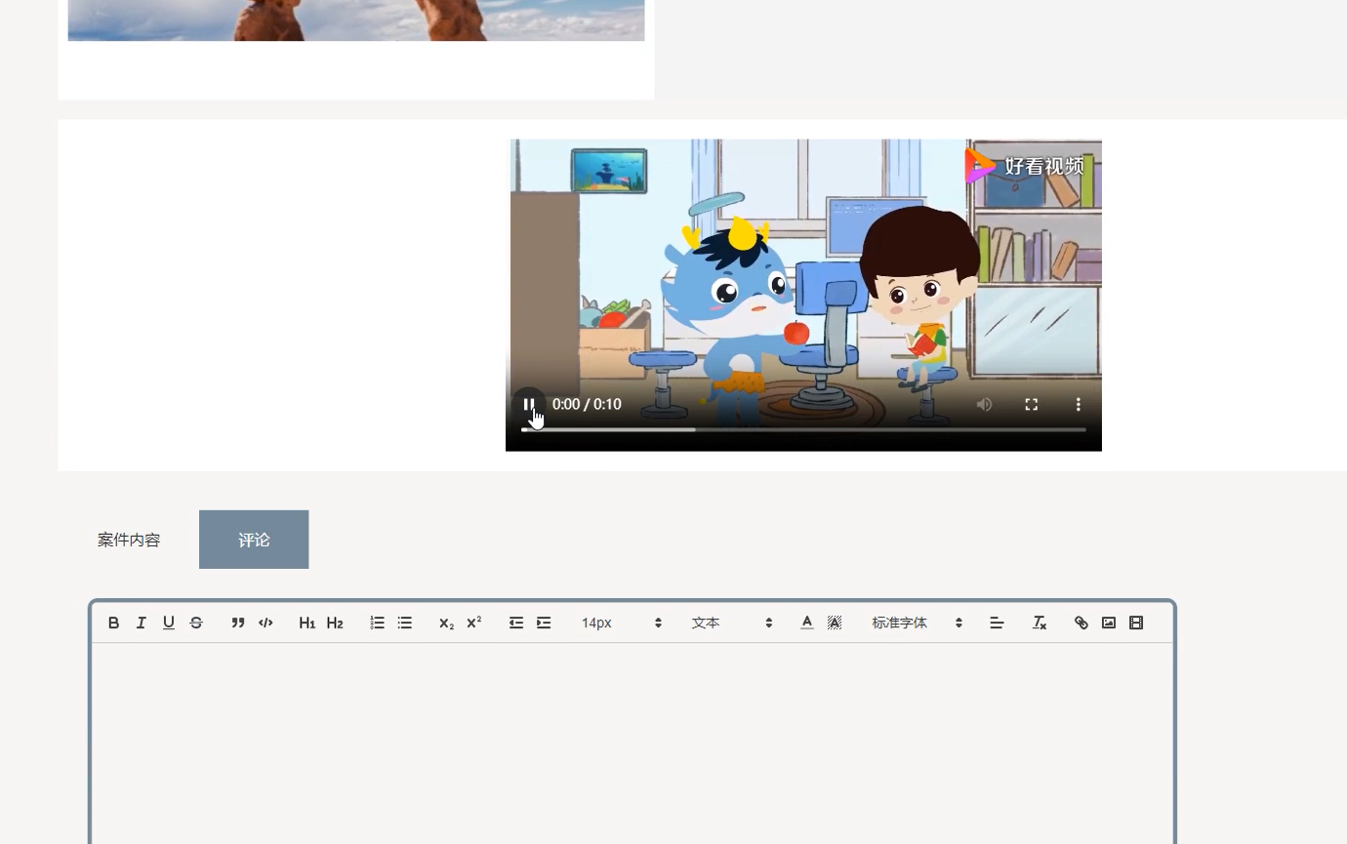The image size is (1347, 844).
Task: Mute the video volume
Action: (x=984, y=404)
